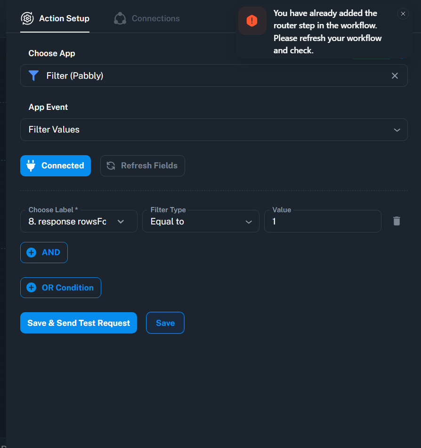421x448 pixels.
Task: Click the plug icon on Connected button
Action: tap(32, 166)
